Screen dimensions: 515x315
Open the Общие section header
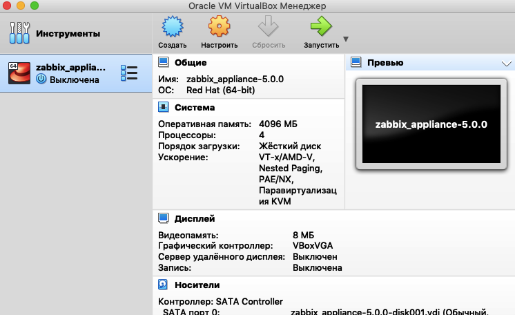(x=191, y=62)
